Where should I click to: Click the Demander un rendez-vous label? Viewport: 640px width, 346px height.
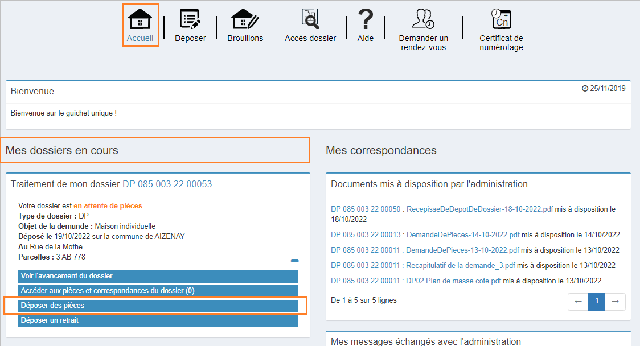[423, 43]
